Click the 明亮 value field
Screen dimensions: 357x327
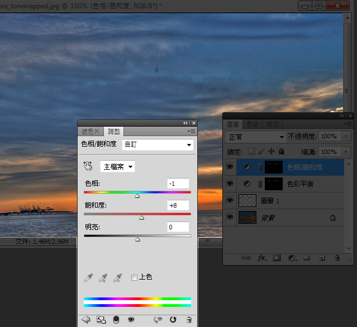click(178, 227)
